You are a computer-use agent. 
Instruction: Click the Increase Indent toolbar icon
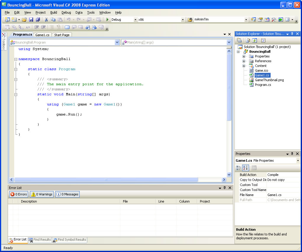[43, 27]
